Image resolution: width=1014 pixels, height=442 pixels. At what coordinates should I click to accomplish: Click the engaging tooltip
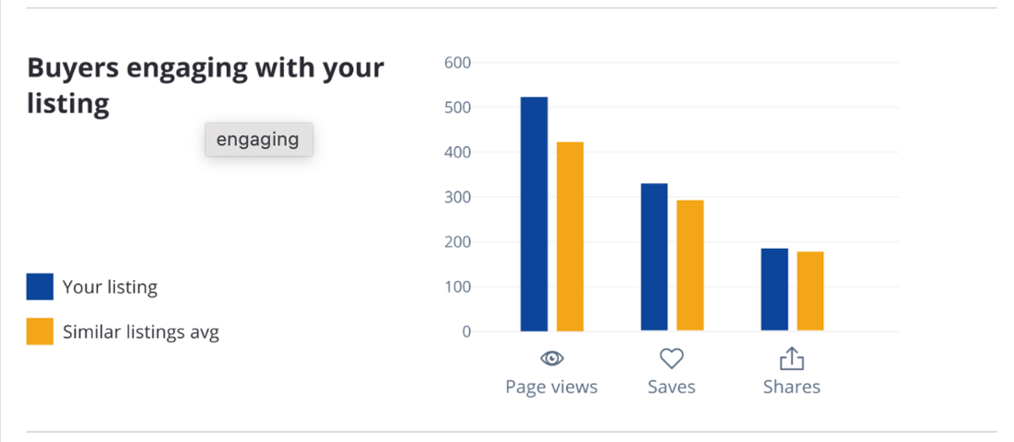258,140
